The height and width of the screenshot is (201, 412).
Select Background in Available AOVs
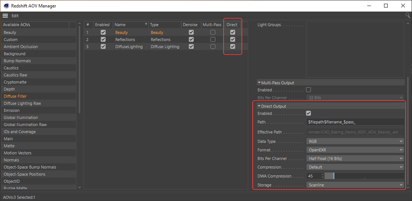click(39, 54)
